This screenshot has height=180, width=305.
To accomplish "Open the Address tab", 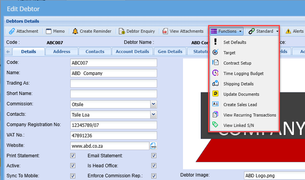I will click(62, 52).
